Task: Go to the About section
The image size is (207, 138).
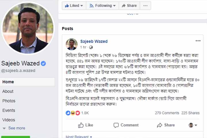Action: (x=8, y=91)
